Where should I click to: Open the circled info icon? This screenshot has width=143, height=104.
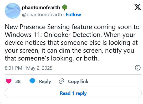(138, 68)
